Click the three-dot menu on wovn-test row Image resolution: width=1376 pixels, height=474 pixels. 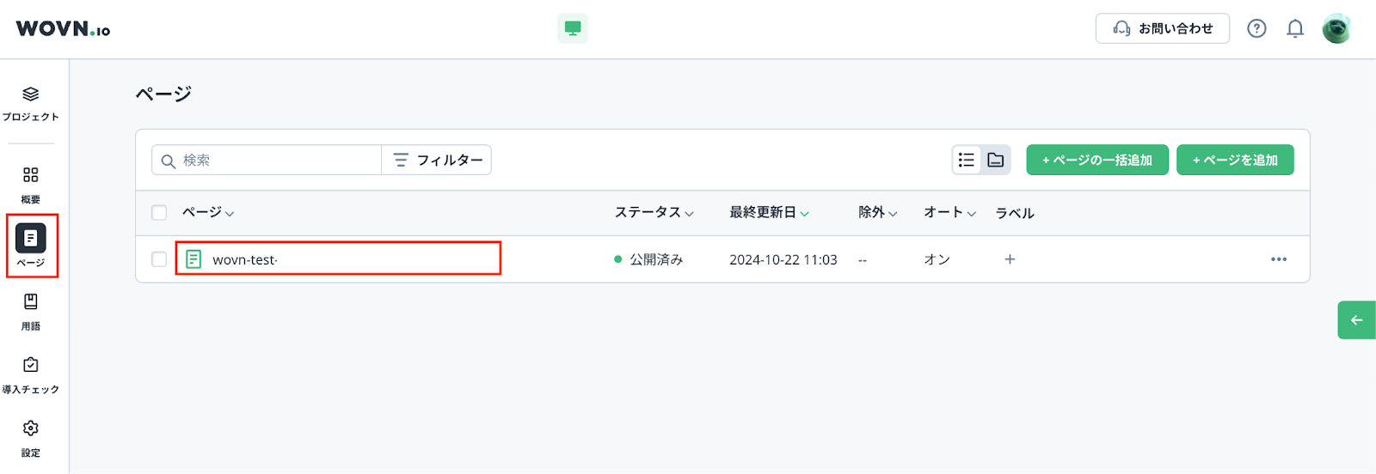1278,259
